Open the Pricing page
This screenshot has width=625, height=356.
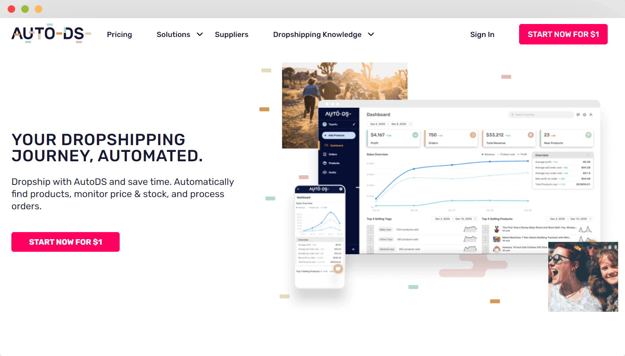(119, 35)
